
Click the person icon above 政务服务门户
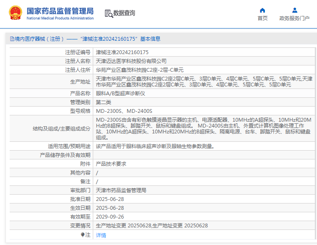click(x=294, y=10)
